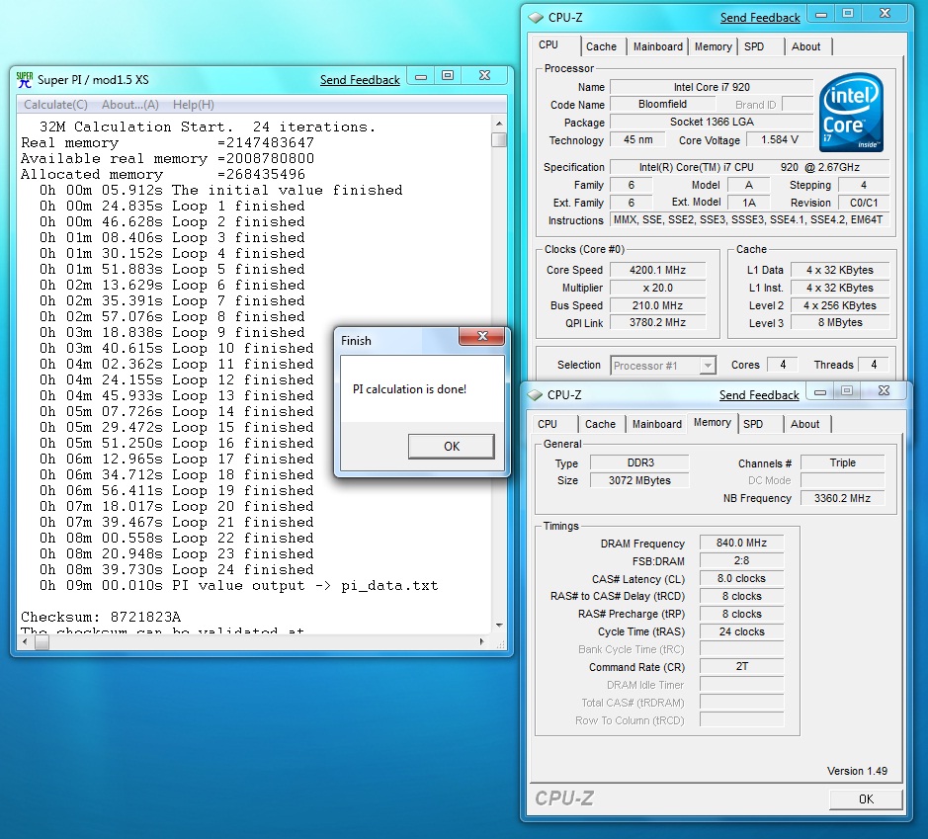Open the Calculate(C) menu in Super PI
The width and height of the screenshot is (928, 839).
[x=55, y=105]
